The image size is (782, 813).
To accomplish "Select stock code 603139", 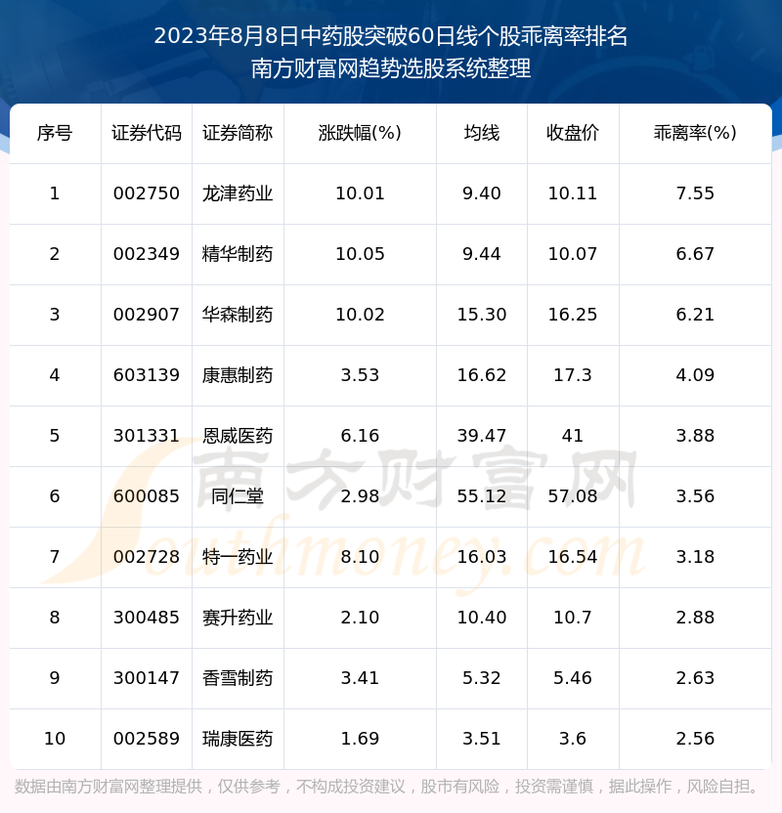I will [147, 375].
